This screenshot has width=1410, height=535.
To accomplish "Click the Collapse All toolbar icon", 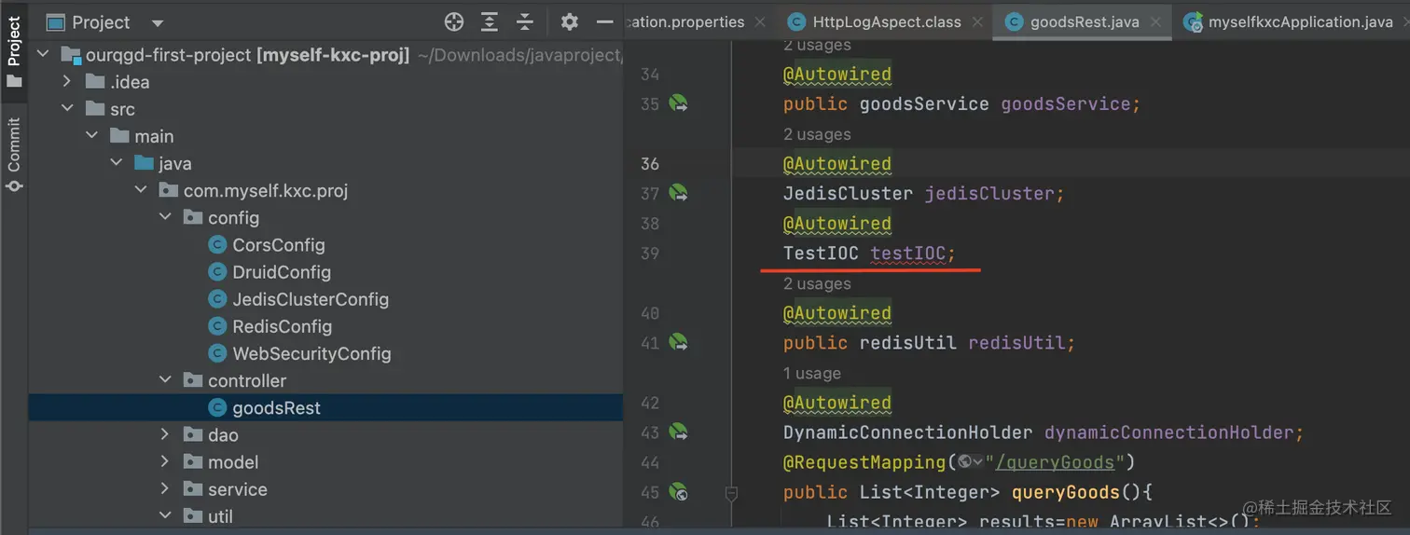I will coord(525,22).
